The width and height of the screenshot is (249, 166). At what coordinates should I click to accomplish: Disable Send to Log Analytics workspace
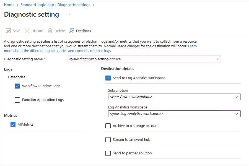click(x=108, y=78)
